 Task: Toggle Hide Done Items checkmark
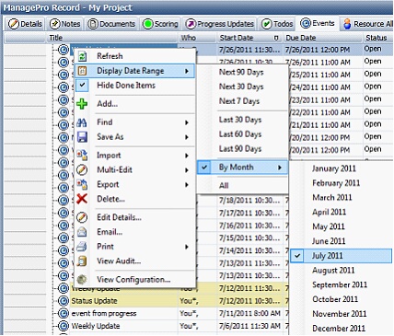pos(82,86)
